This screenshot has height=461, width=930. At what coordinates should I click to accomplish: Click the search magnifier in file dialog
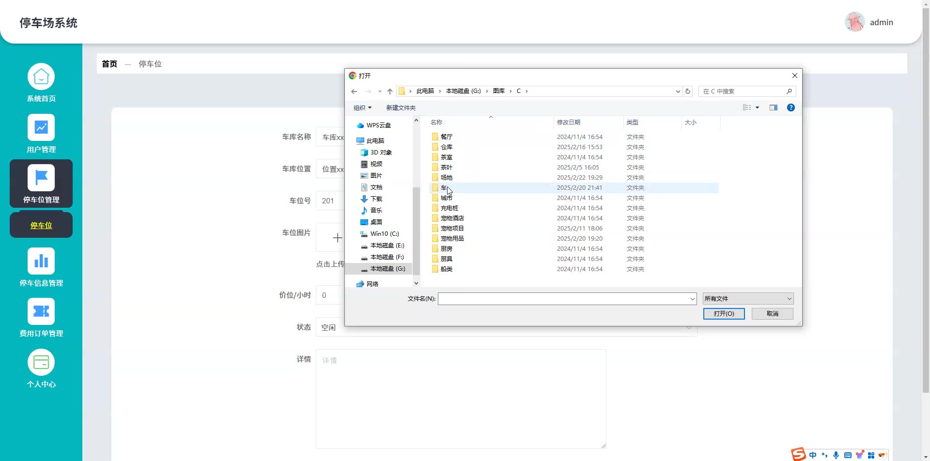point(789,91)
